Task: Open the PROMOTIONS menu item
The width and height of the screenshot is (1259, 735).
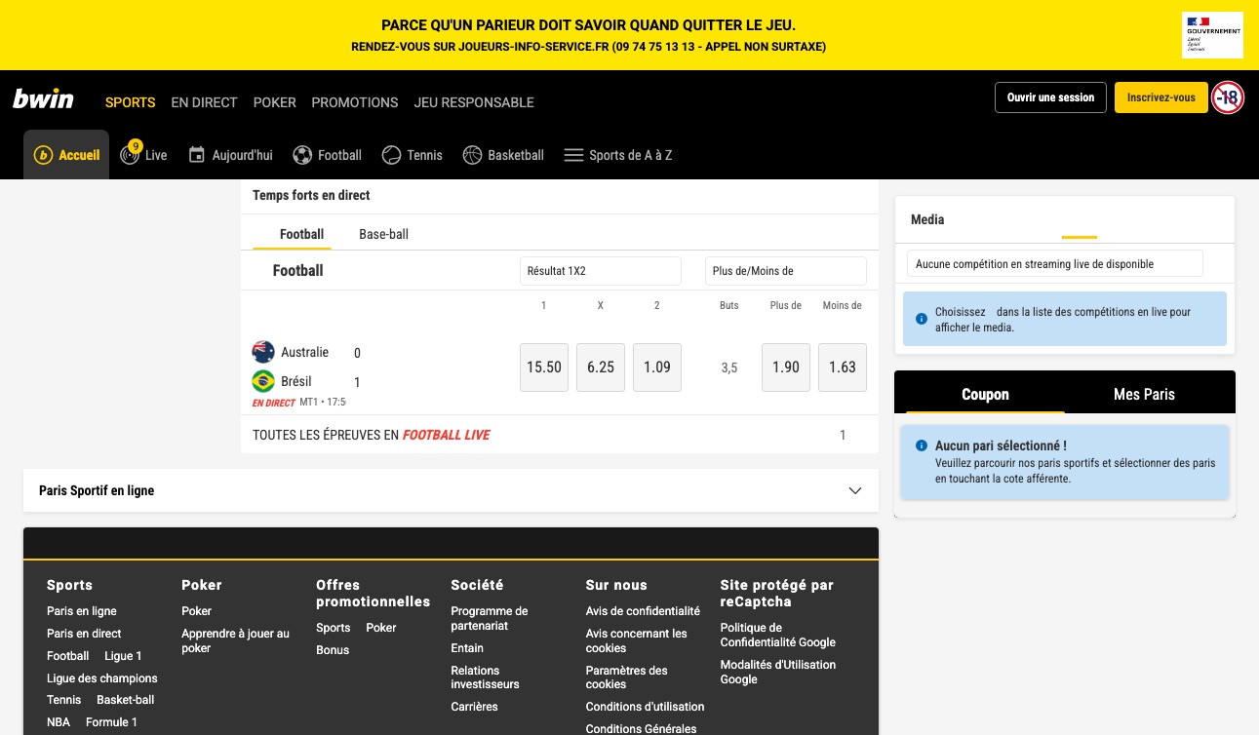Action: click(355, 102)
